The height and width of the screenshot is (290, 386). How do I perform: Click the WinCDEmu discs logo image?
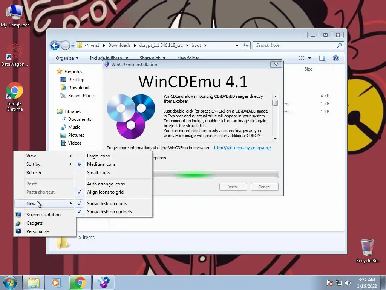point(131,116)
